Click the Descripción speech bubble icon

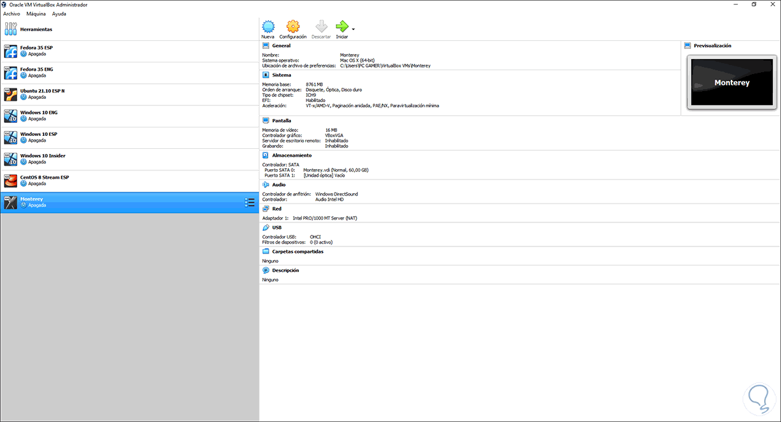266,270
